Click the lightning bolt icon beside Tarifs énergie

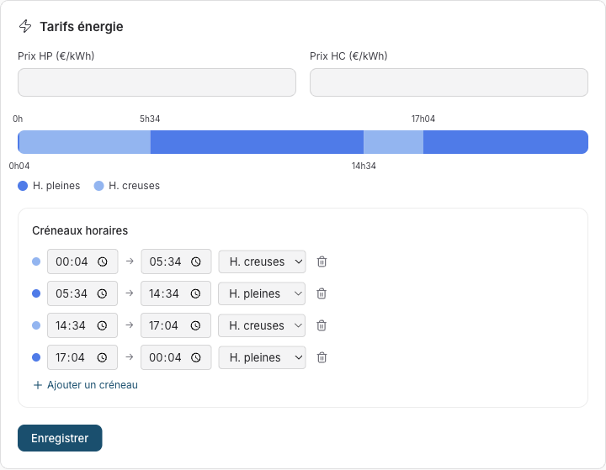click(x=25, y=26)
